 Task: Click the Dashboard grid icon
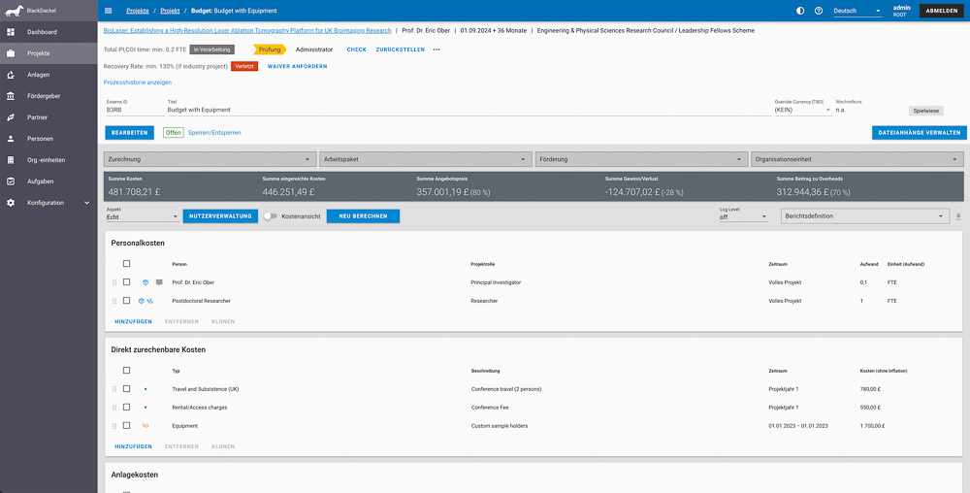click(11, 32)
